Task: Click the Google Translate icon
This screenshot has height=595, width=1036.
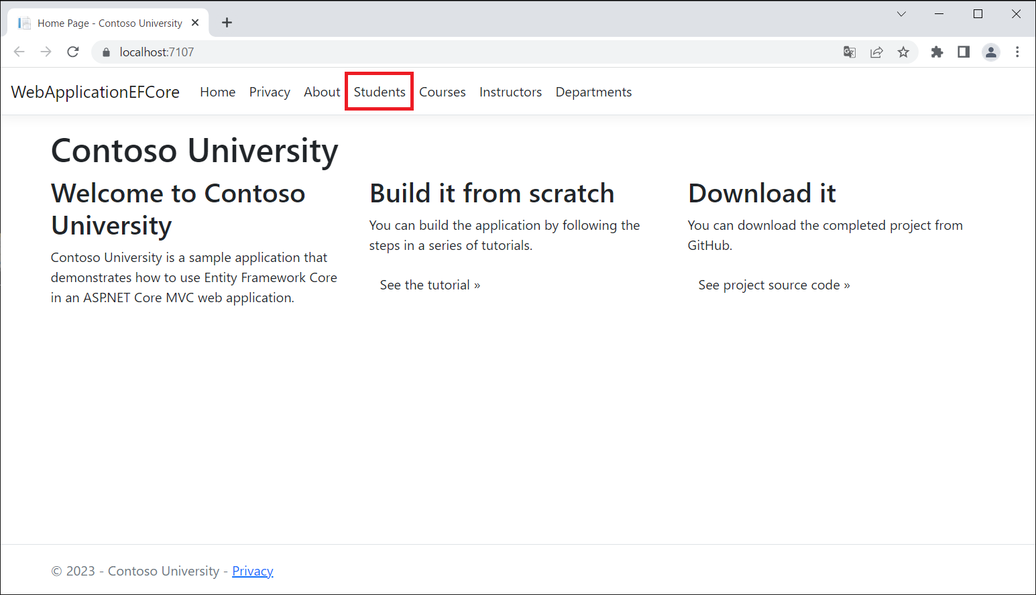Action: pos(850,52)
